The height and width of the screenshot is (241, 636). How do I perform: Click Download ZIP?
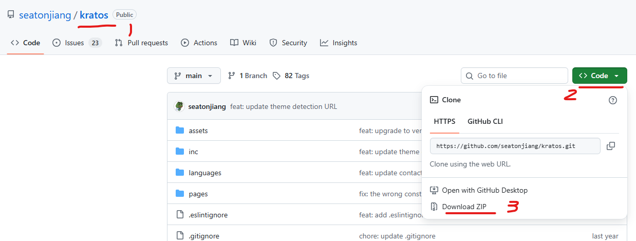point(464,207)
